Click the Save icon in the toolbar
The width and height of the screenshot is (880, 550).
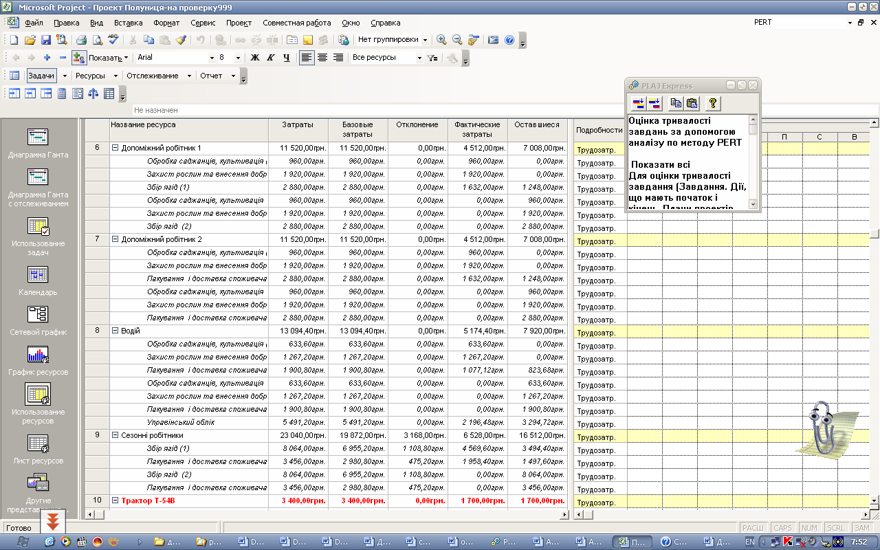[x=46, y=41]
